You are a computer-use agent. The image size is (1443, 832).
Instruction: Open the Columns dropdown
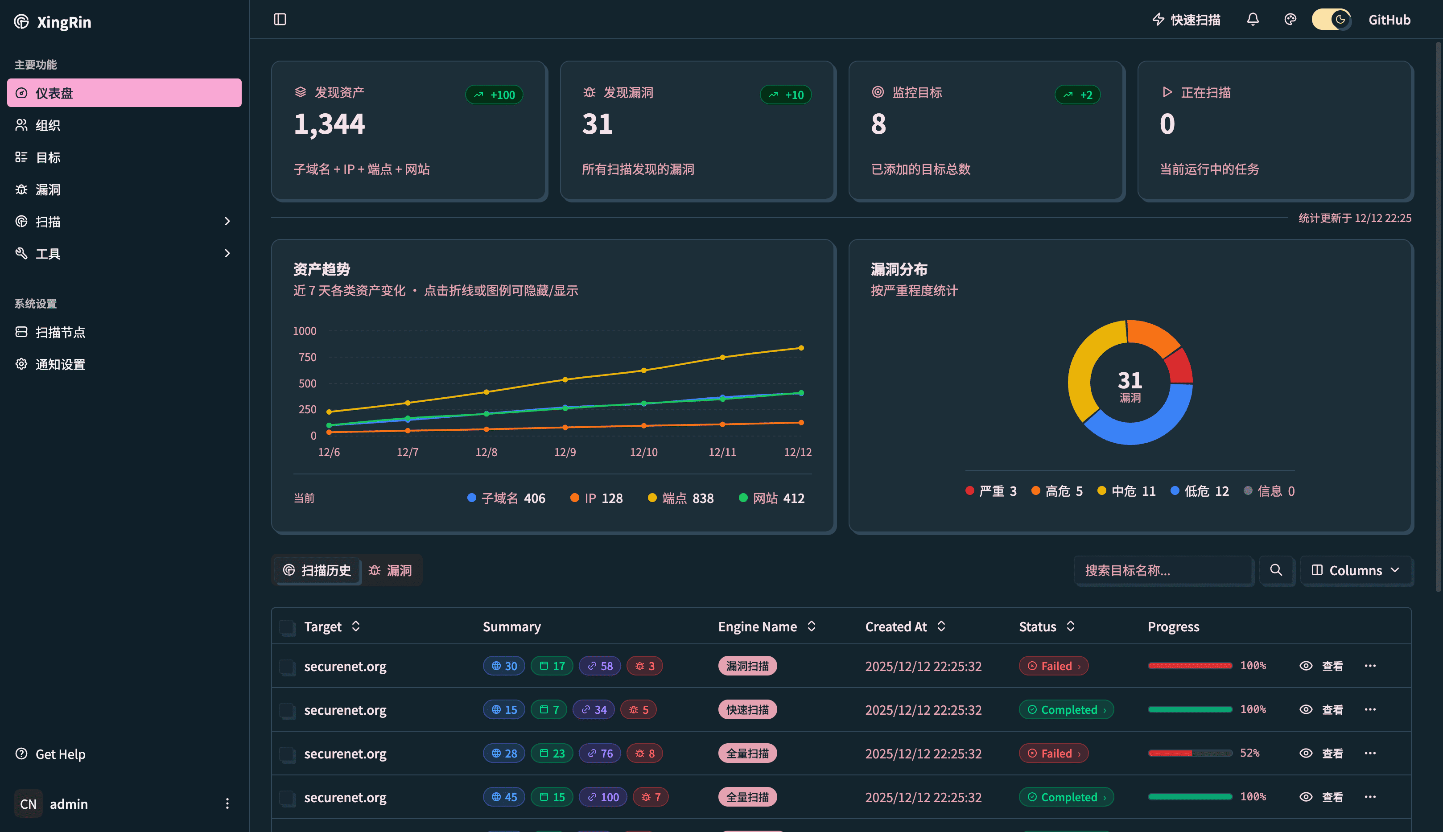tap(1356, 570)
